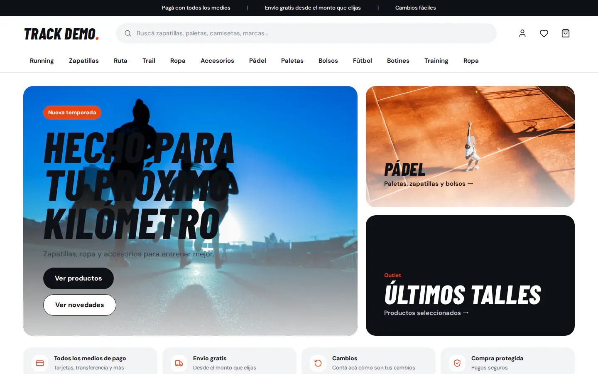Open the shopping bag cart icon

point(566,33)
